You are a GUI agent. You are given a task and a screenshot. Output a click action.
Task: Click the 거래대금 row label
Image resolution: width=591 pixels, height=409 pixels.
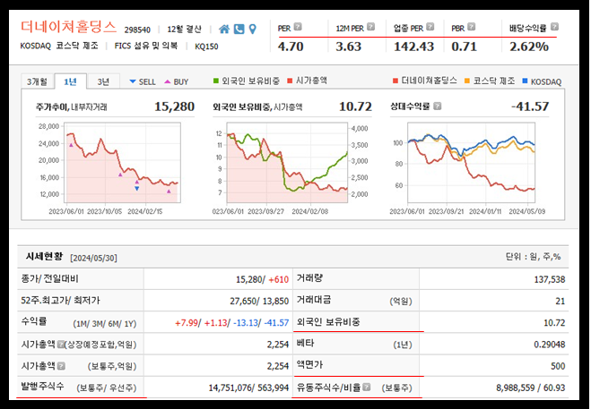pos(314,300)
